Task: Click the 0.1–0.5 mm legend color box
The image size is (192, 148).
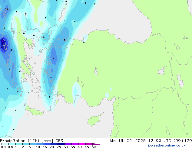Action: click(x=5, y=144)
